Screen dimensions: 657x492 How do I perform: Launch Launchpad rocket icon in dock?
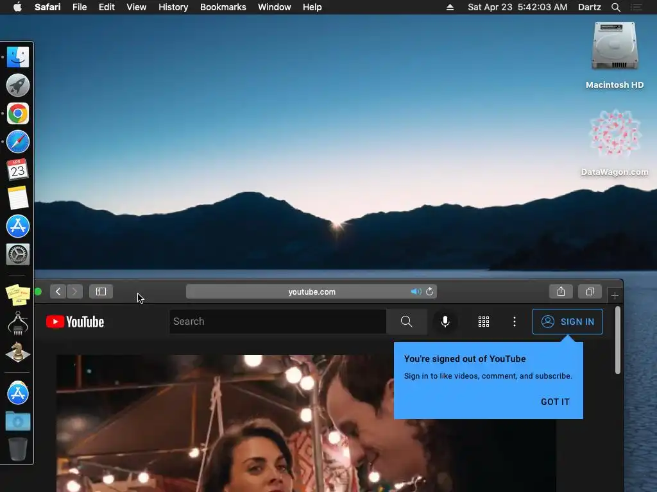pos(17,85)
